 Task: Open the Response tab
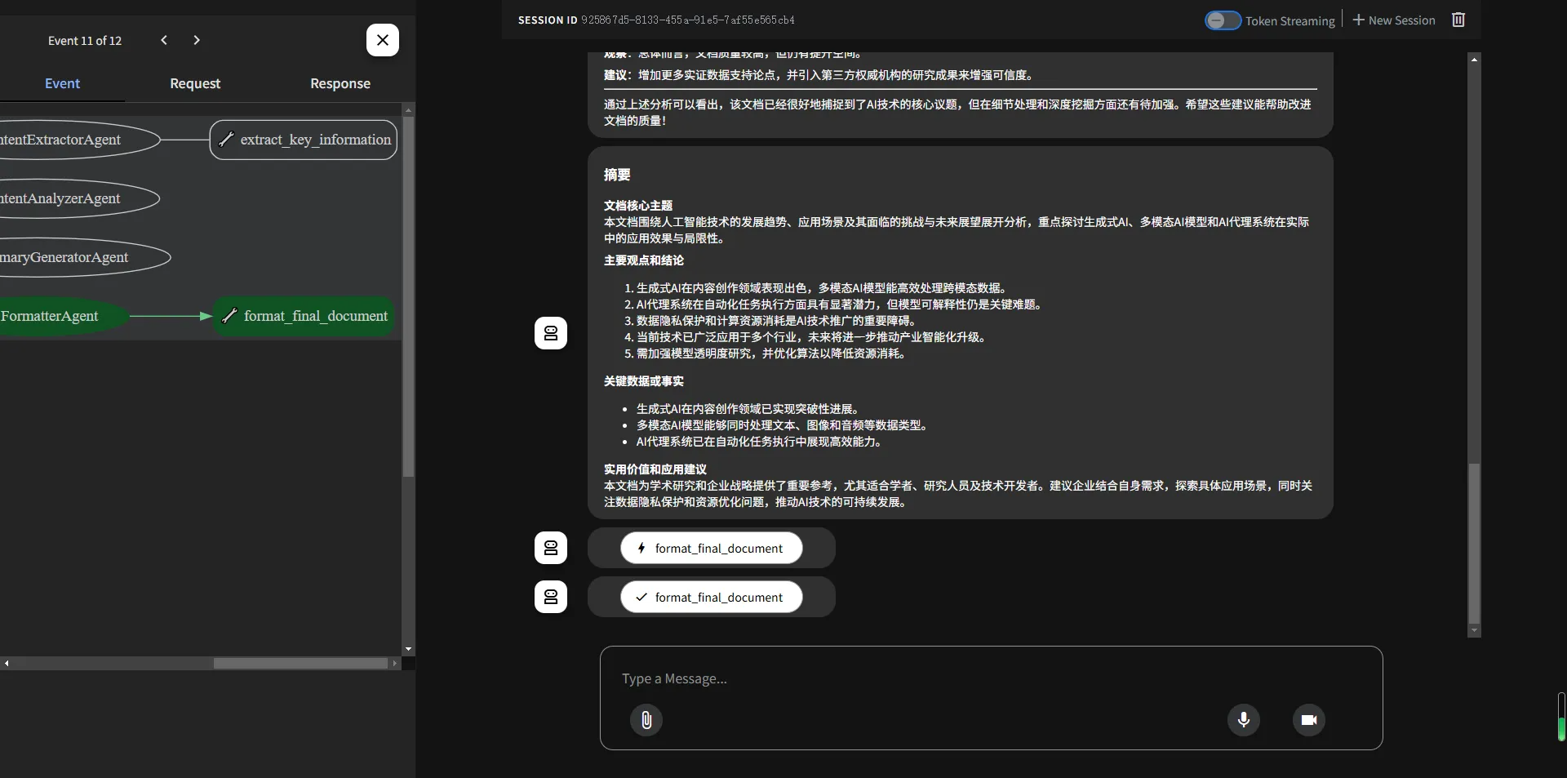tap(340, 83)
